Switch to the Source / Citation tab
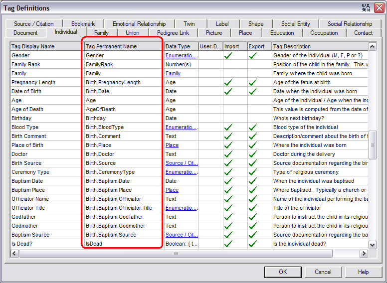The width and height of the screenshot is (387, 283). (x=34, y=24)
